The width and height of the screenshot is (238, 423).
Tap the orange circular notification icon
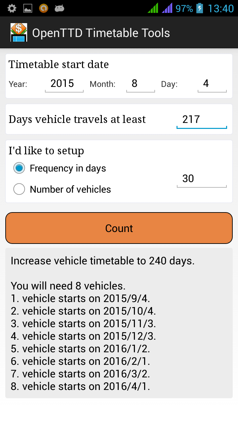click(44, 8)
